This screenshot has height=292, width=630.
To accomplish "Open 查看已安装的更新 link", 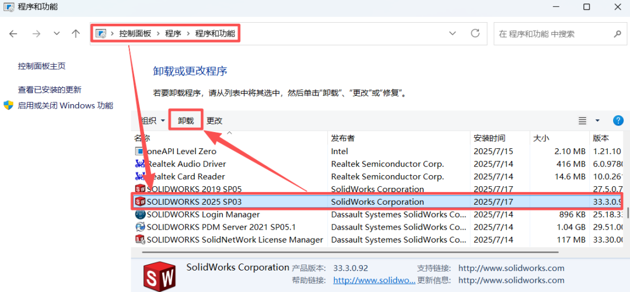I will [x=50, y=90].
